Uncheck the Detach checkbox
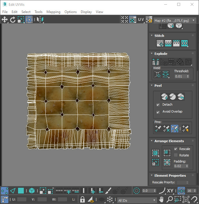The height and width of the screenshot is (204, 199). (158, 104)
